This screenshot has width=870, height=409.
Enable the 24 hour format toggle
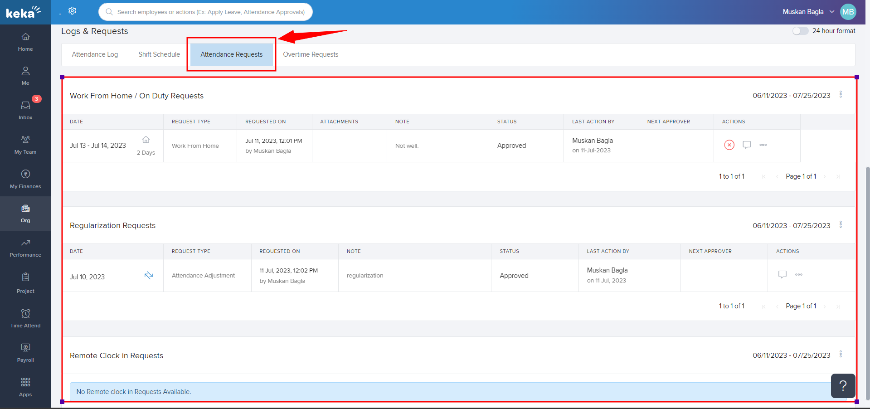pyautogui.click(x=800, y=31)
